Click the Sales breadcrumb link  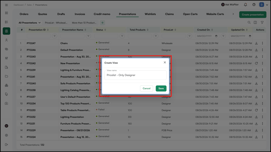[x=29, y=5]
